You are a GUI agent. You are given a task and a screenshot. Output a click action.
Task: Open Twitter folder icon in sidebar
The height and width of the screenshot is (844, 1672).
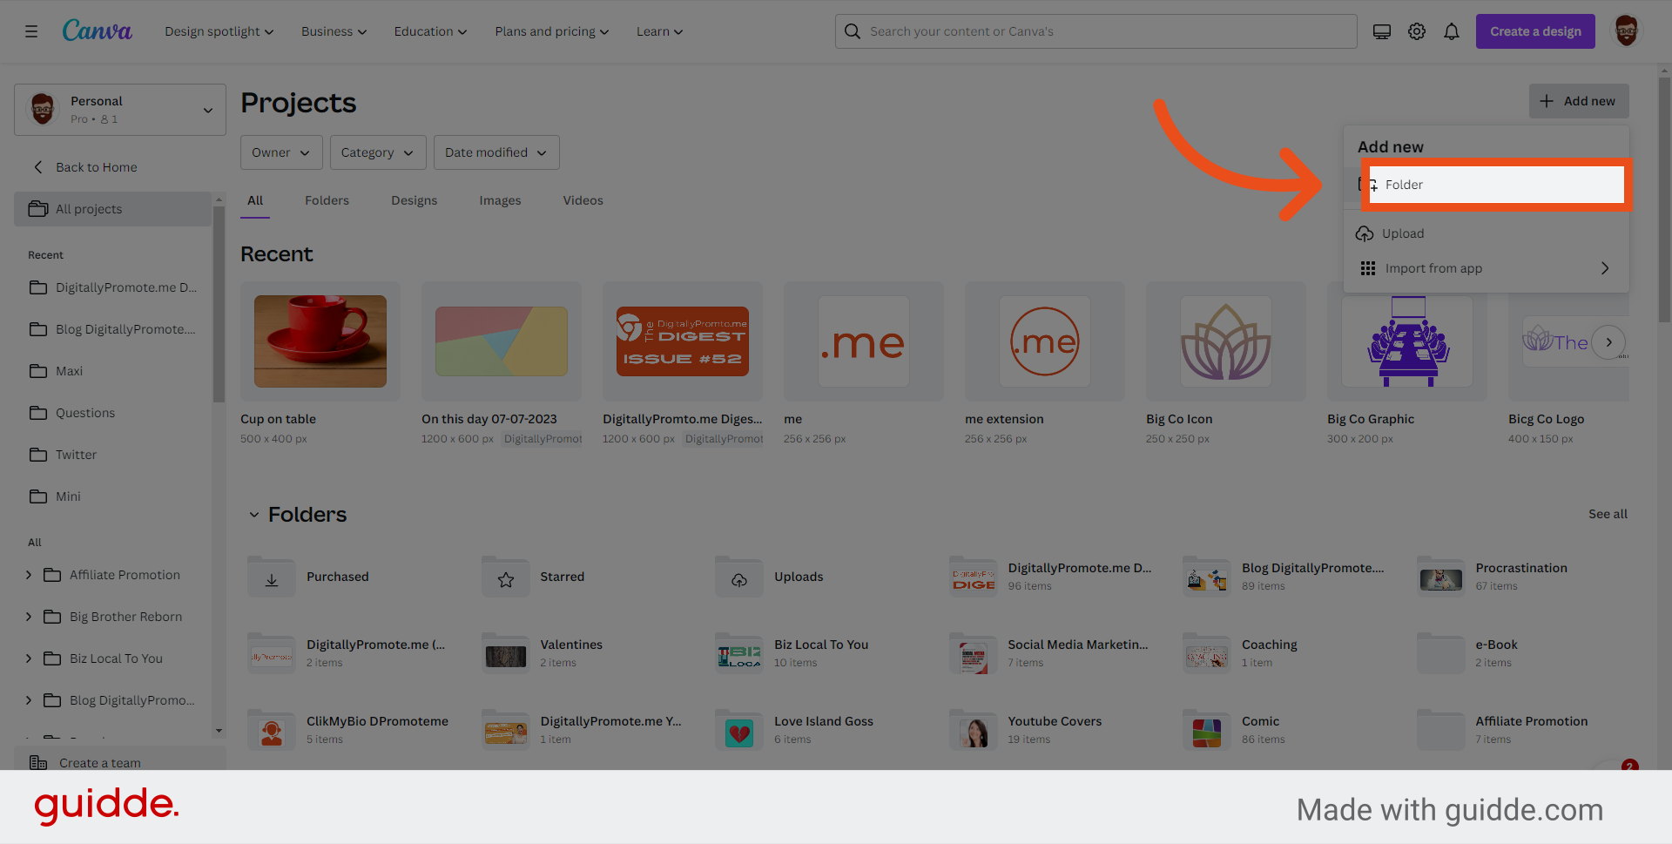tap(38, 455)
